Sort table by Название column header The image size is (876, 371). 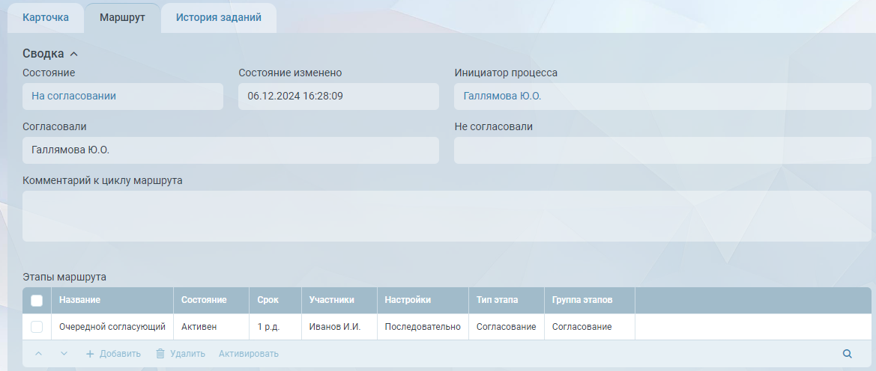pyautogui.click(x=80, y=300)
